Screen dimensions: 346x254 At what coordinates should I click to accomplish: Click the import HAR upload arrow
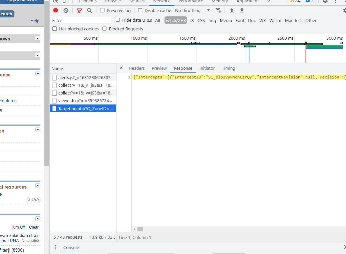click(x=232, y=10)
